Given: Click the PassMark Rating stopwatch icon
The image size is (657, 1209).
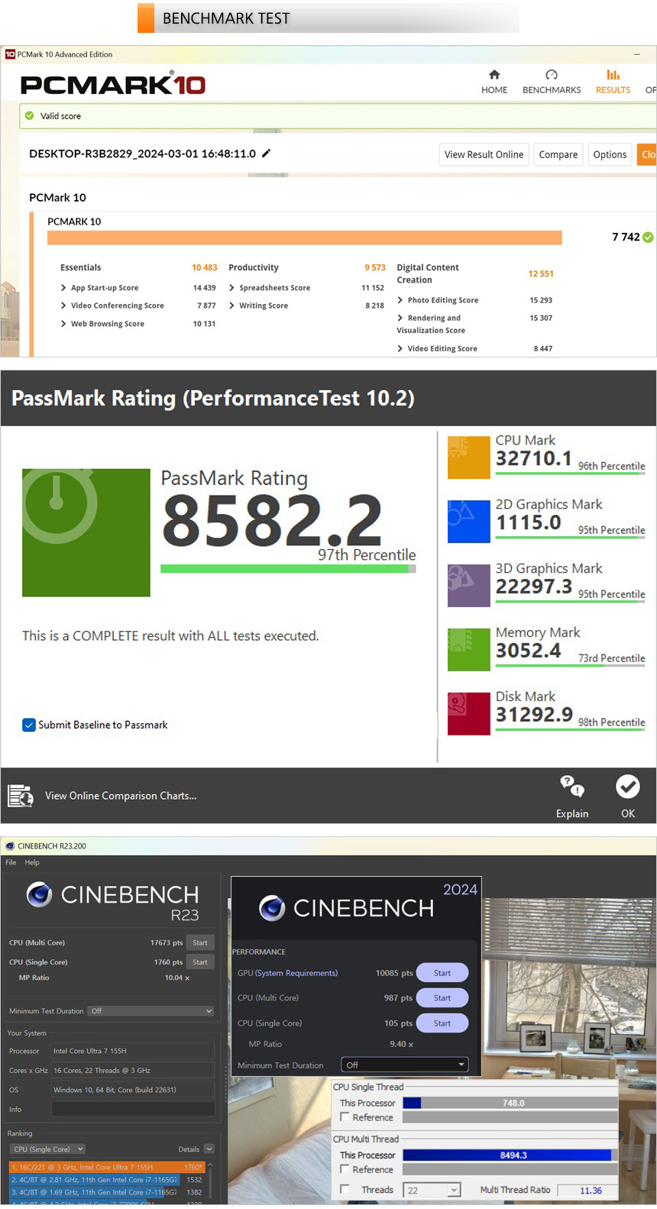Looking at the screenshot, I should coord(86,532).
